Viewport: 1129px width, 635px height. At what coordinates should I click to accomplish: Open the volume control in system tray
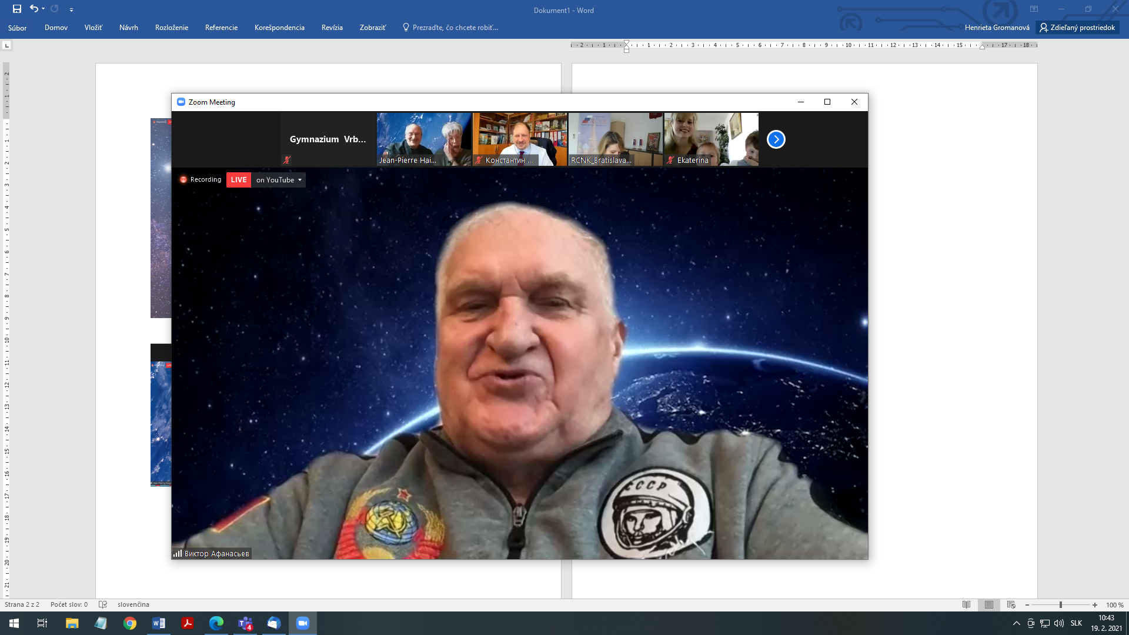coord(1059,623)
